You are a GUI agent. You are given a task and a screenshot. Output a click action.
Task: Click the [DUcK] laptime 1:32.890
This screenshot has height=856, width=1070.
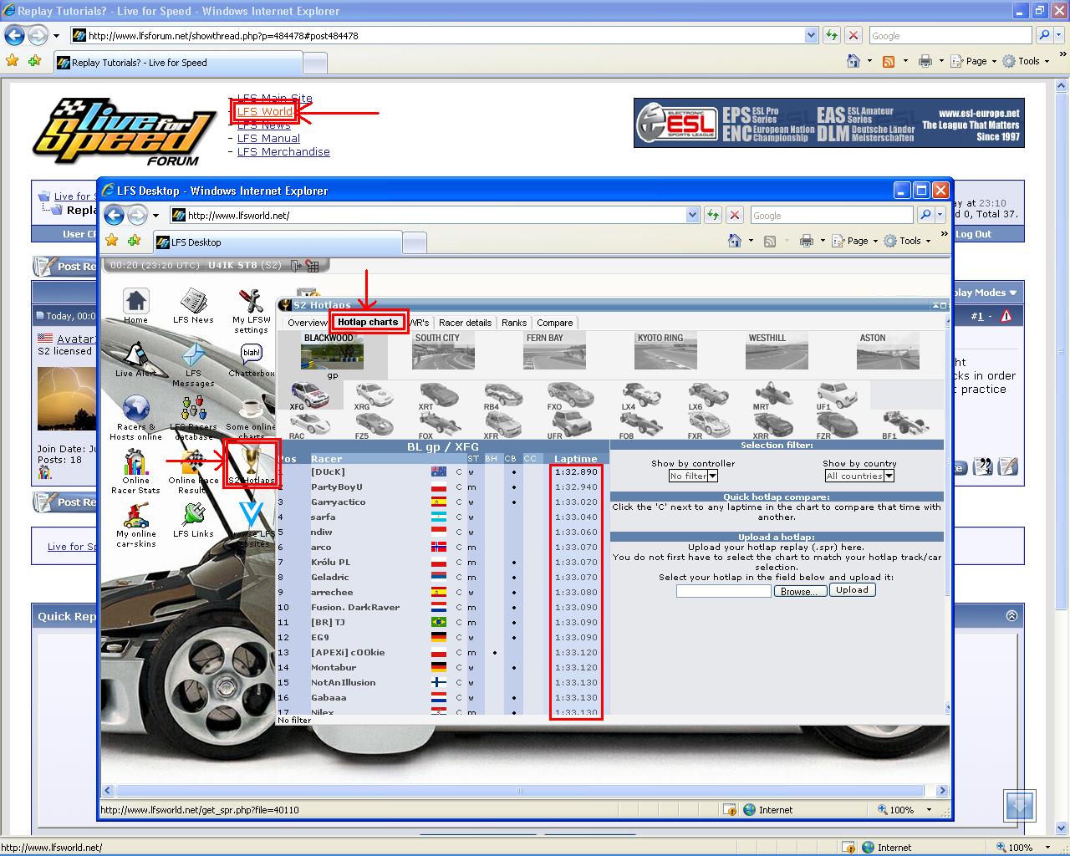click(x=576, y=472)
